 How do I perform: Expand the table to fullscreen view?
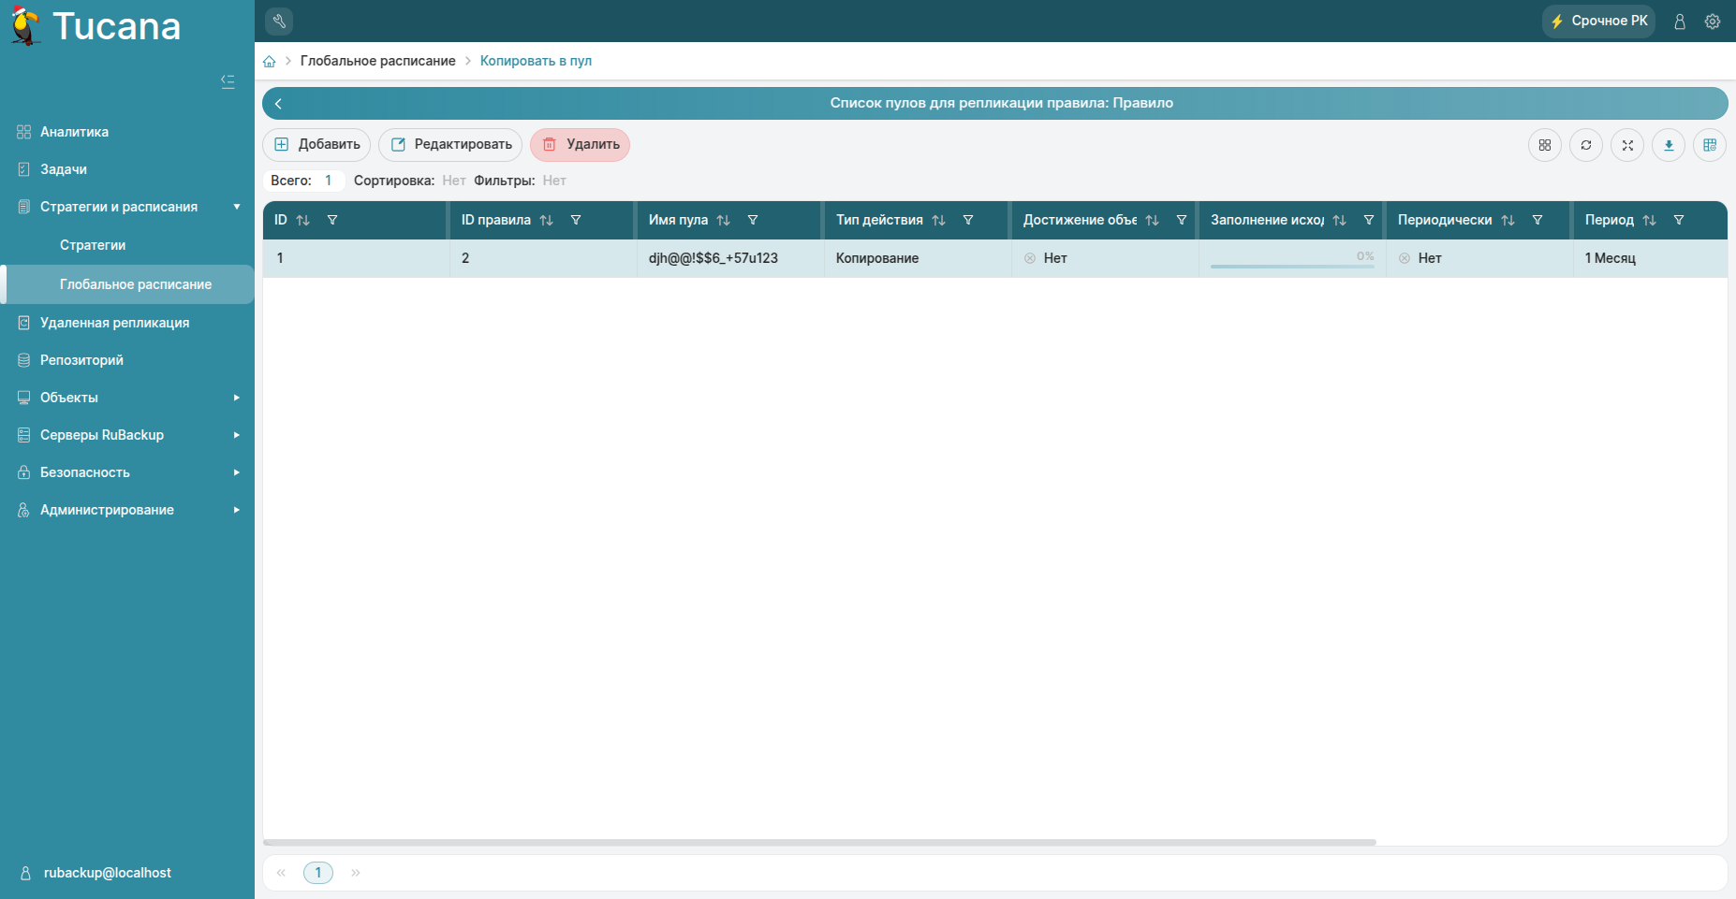pyautogui.click(x=1627, y=145)
